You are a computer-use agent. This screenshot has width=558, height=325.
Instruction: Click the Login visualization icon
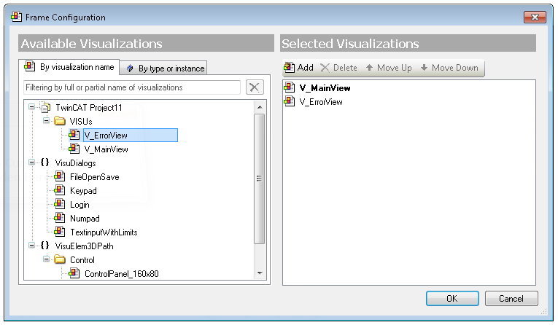pos(59,204)
